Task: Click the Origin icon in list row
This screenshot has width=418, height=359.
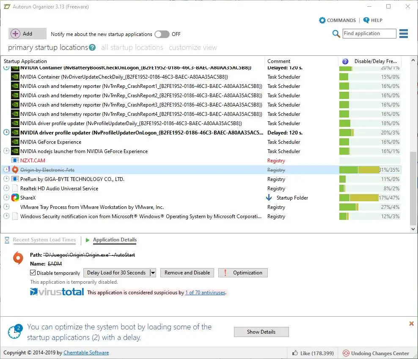Action: [15, 170]
